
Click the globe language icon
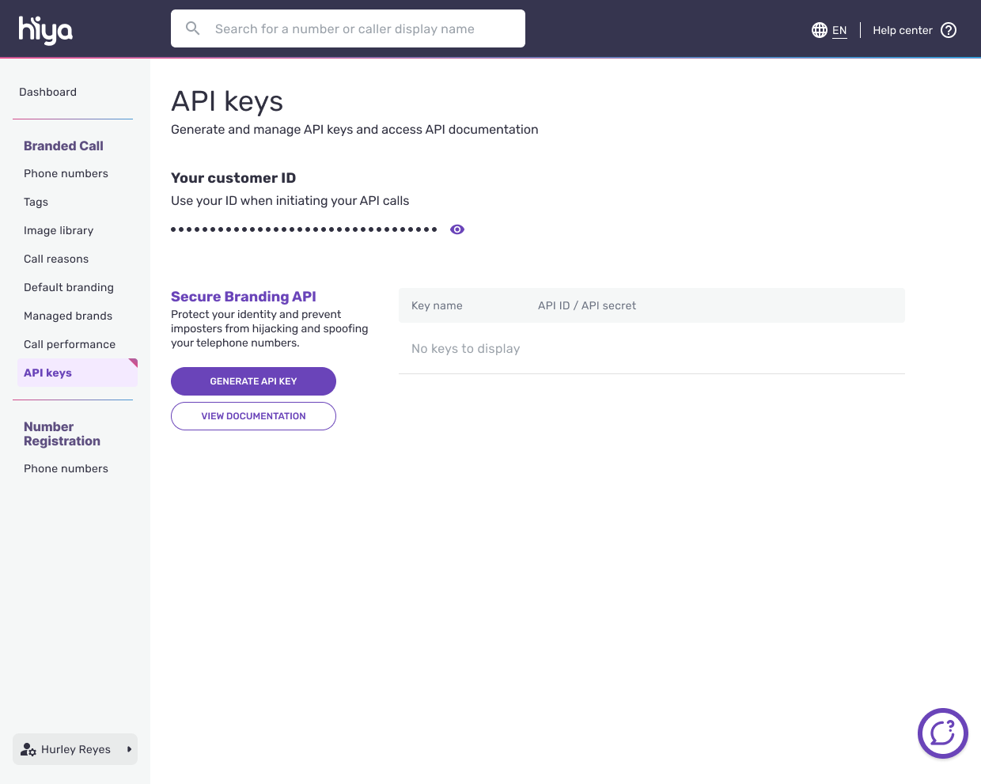coord(819,30)
